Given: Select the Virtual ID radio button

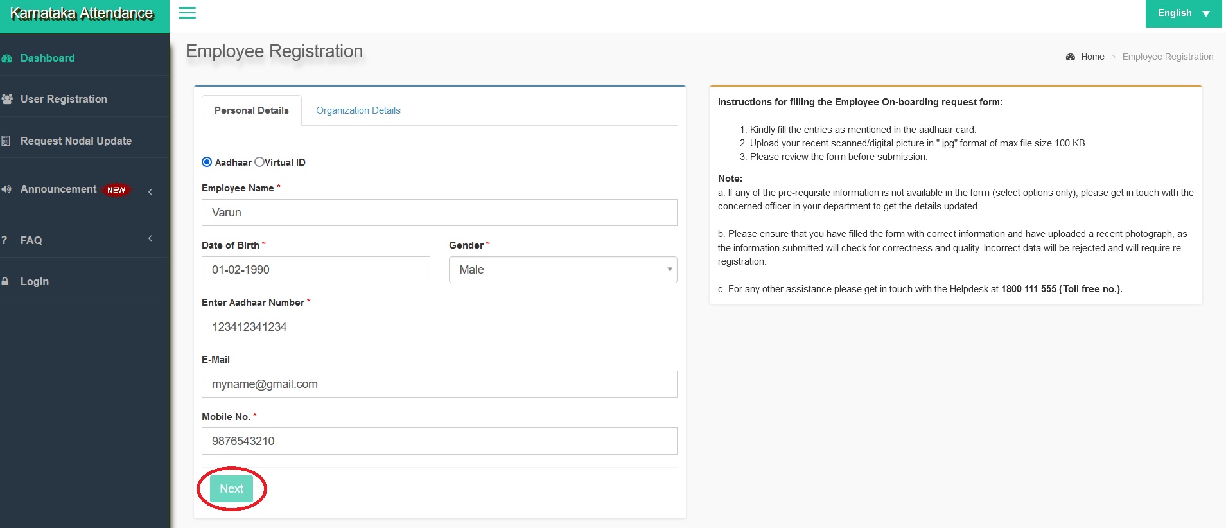Looking at the screenshot, I should 259,163.
